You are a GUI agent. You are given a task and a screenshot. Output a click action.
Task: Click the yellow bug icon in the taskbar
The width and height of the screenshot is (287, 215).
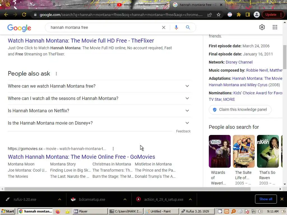click(68, 212)
